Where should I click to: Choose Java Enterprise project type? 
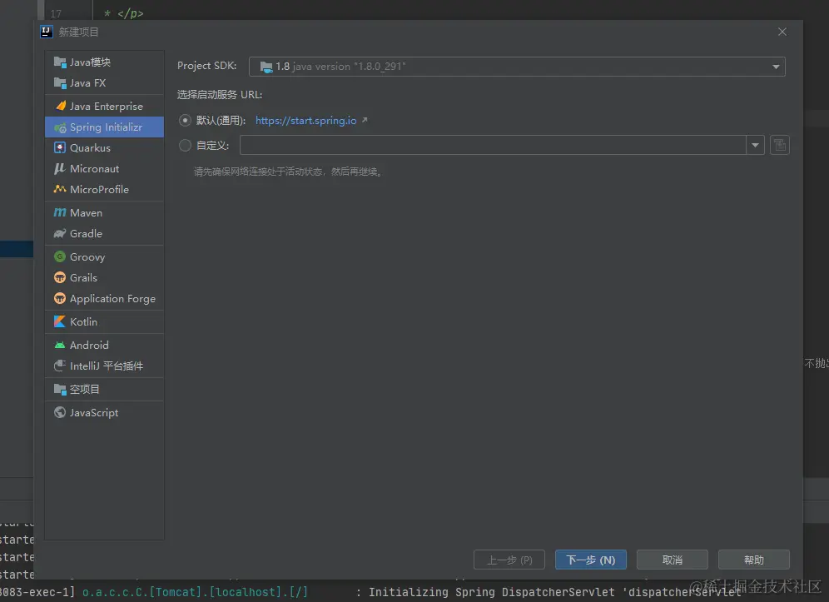pos(104,107)
